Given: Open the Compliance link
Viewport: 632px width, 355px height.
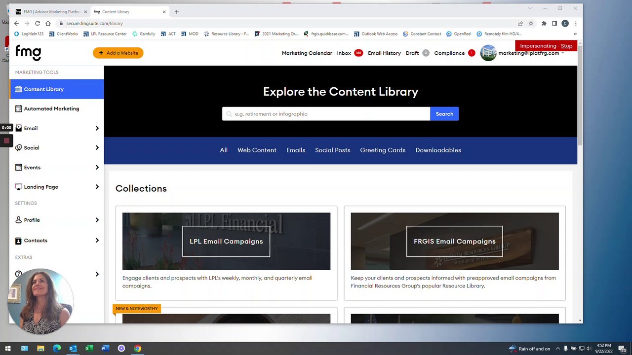Looking at the screenshot, I should point(449,53).
